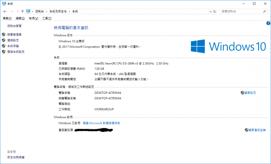The image size is (271, 164).
Task: Maximize the 系統 window
Action: [254, 4]
